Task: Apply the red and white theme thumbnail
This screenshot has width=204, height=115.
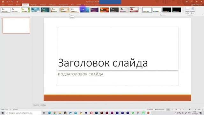Action: pos(134,10)
